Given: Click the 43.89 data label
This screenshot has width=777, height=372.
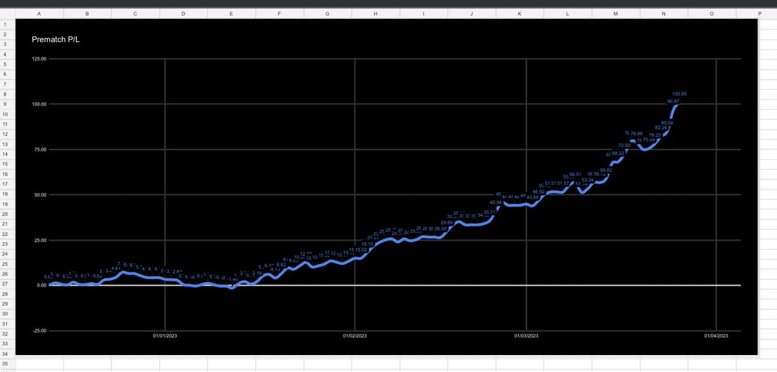Looking at the screenshot, I should pos(533,197).
